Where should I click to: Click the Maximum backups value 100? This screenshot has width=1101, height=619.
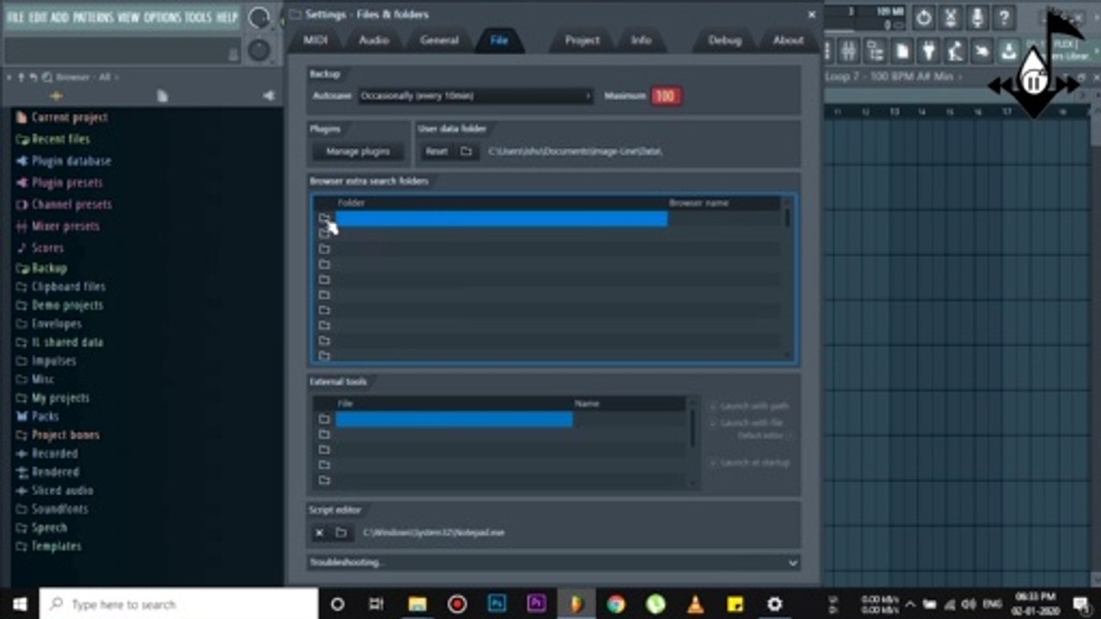click(x=664, y=96)
